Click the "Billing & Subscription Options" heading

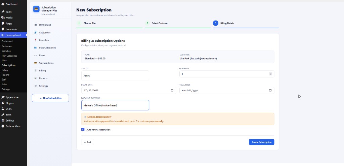pos(103,41)
